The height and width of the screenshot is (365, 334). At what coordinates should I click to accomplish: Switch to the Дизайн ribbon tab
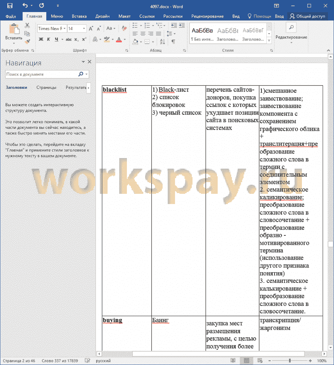102,16
